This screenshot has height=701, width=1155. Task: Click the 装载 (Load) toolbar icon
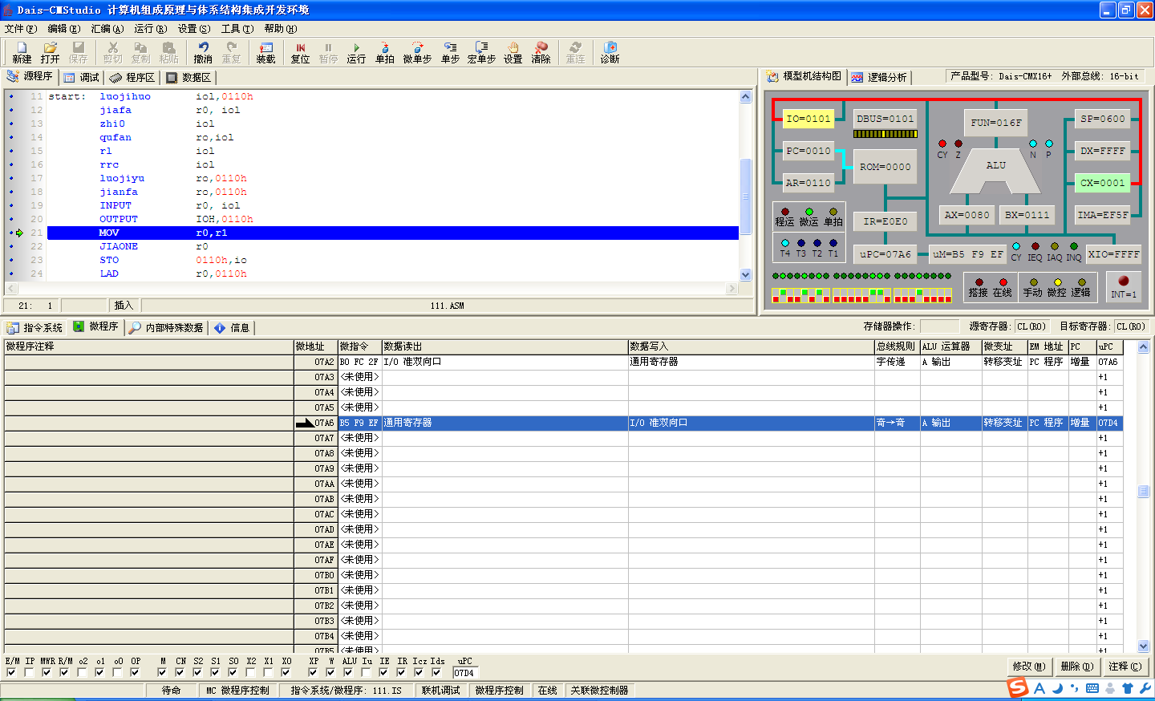(266, 52)
